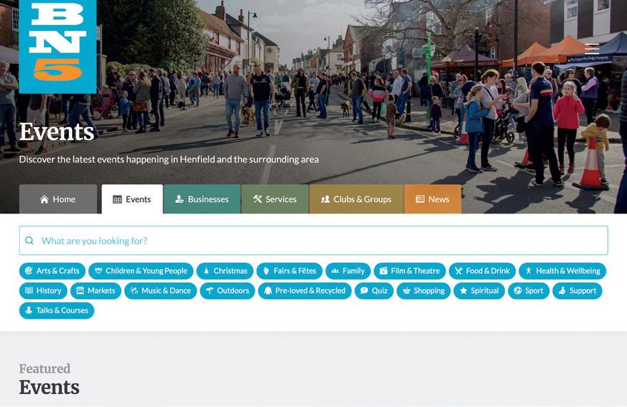Click the BN5 logo

[58, 46]
